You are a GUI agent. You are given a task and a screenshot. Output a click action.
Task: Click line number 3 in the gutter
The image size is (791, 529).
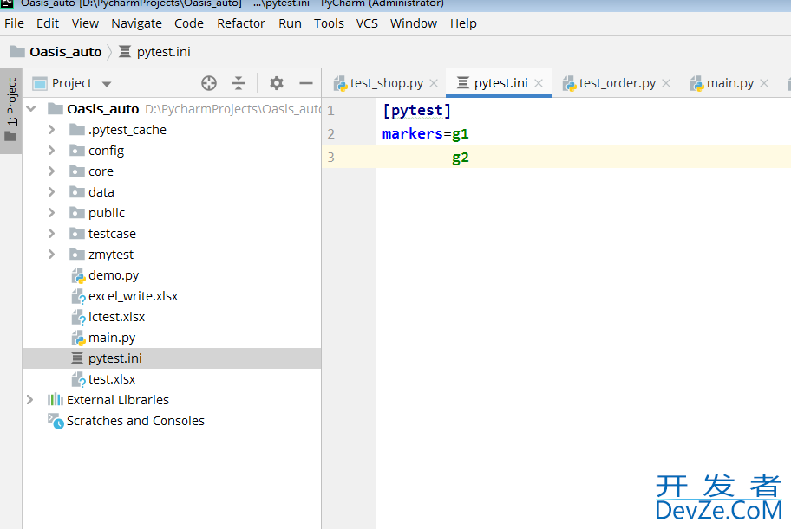[x=331, y=158]
